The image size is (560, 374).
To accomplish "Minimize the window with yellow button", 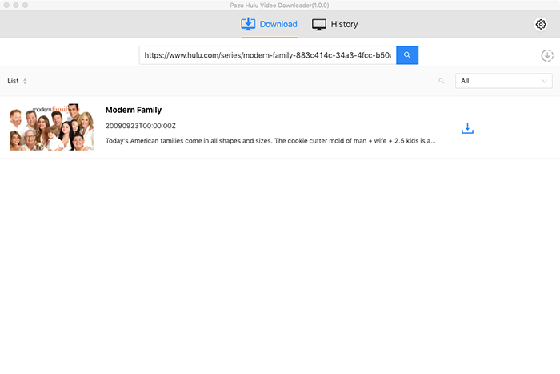I will 16,5.
